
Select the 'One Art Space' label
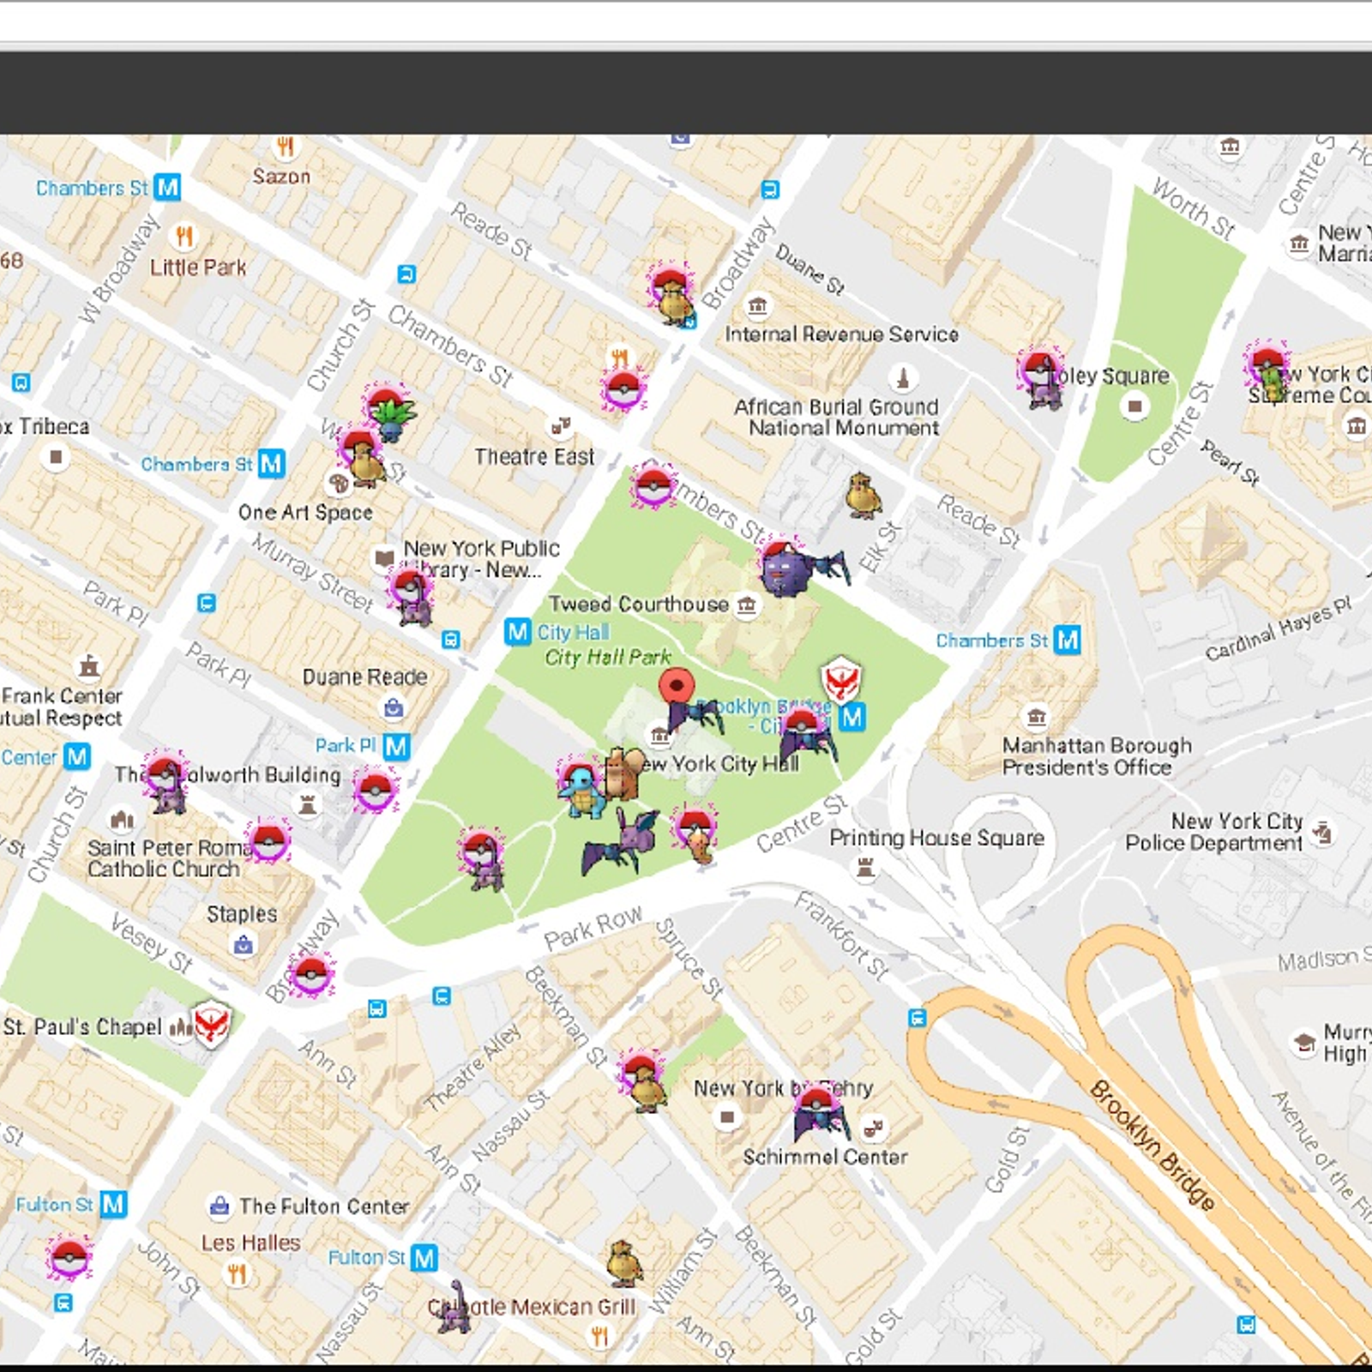[305, 513]
